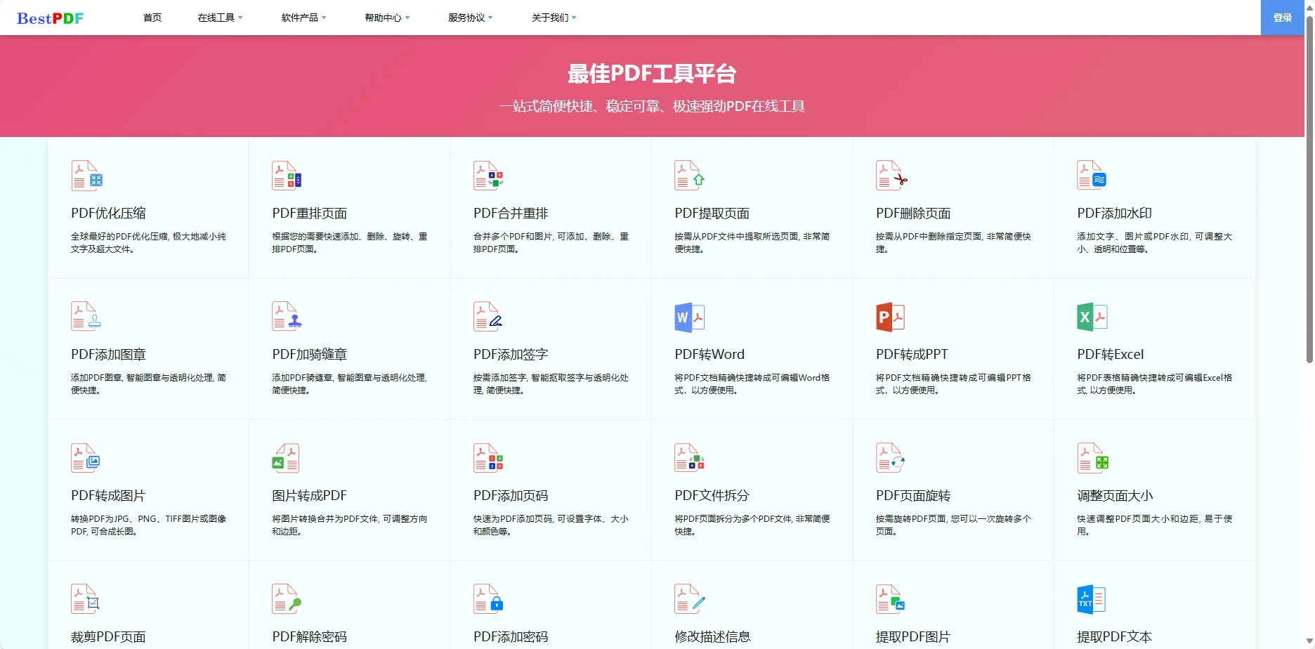Open the 图片转成PDF icon
The image size is (1315, 649).
pos(286,458)
